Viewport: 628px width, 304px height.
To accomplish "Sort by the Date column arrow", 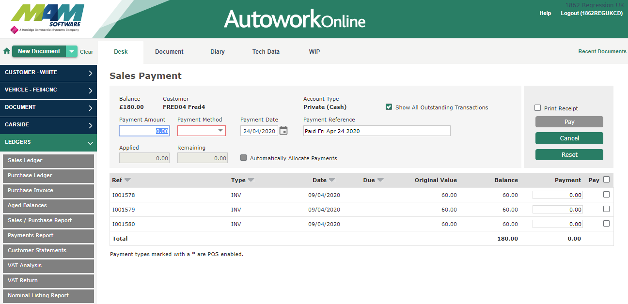I will point(332,180).
